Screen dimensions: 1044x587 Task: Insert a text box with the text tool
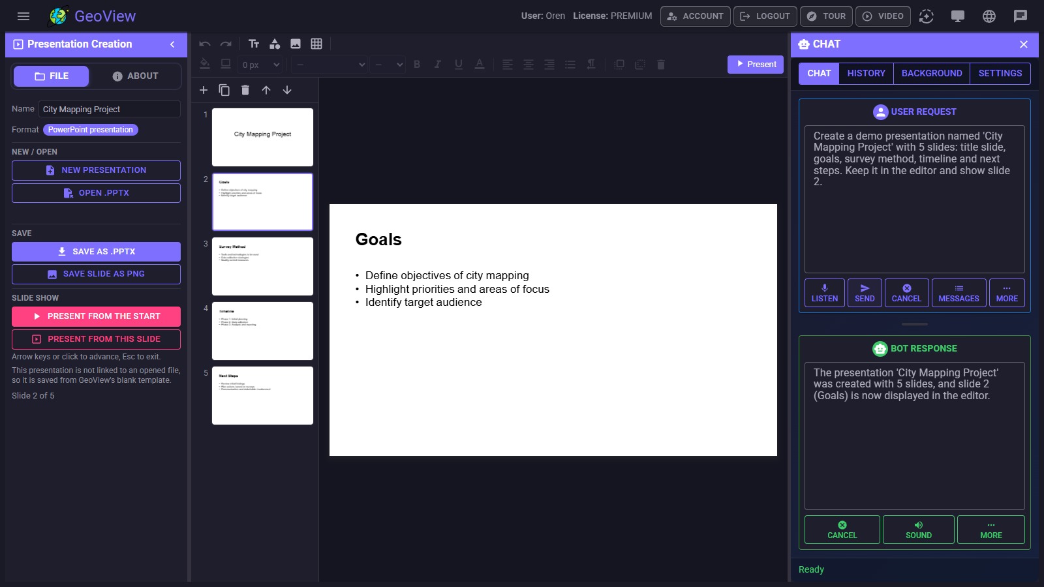coord(254,44)
